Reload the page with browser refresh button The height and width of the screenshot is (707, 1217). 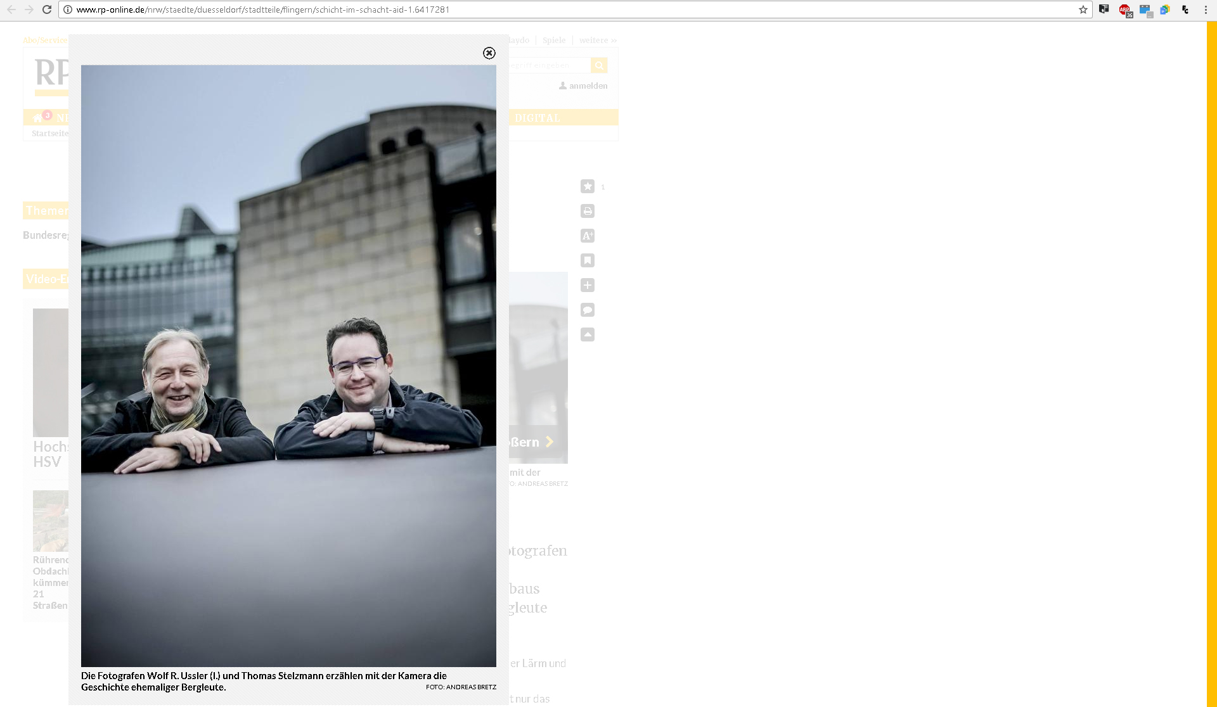tap(47, 10)
